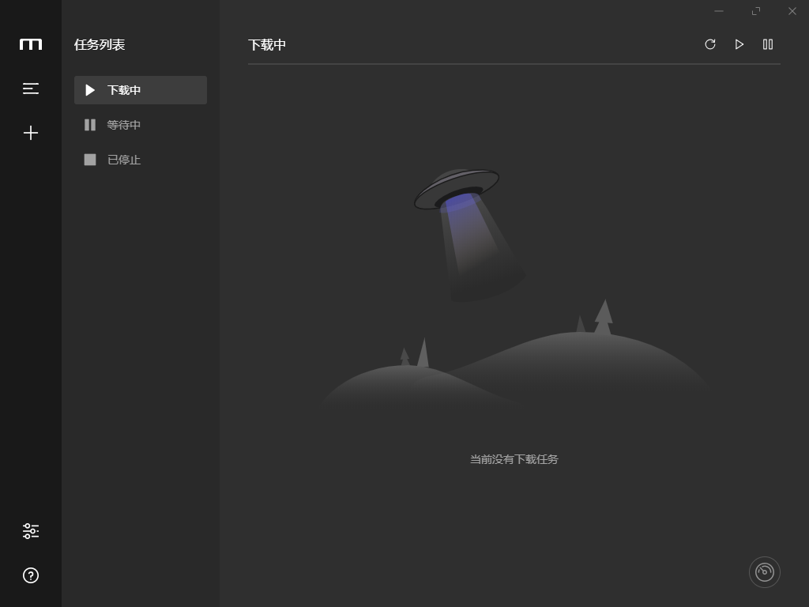Image resolution: width=809 pixels, height=607 pixels.
Task: Select the task list sidebar icon
Action: [x=30, y=89]
